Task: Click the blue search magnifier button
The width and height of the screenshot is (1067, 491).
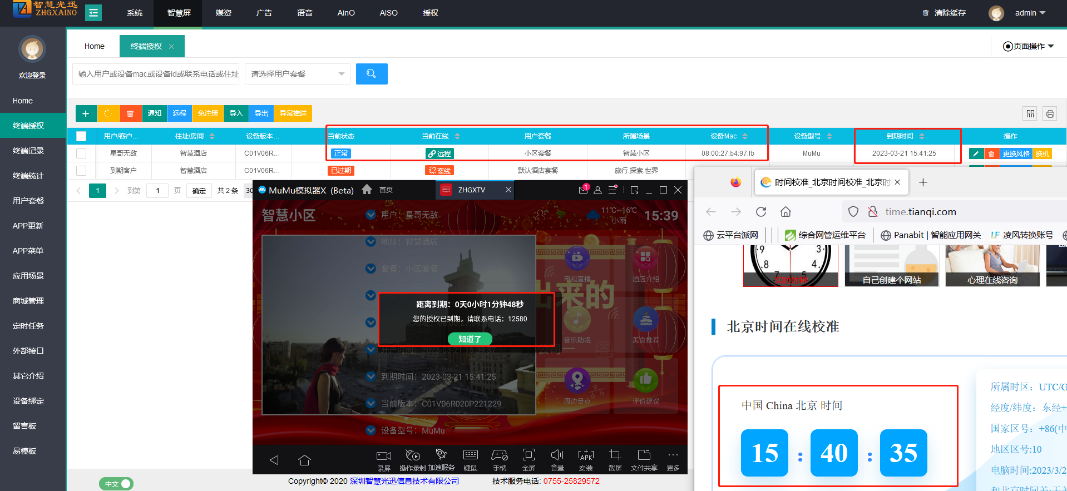Action: (371, 74)
